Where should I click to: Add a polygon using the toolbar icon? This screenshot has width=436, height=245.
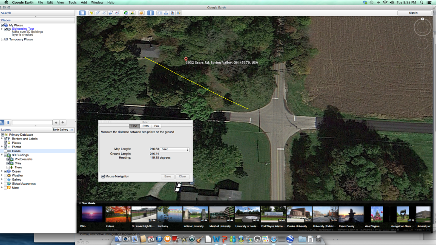tap(98, 13)
